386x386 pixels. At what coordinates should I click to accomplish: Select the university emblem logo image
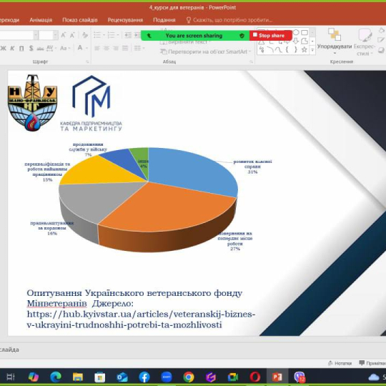[32, 103]
